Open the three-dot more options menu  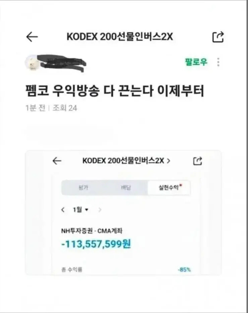click(218, 62)
